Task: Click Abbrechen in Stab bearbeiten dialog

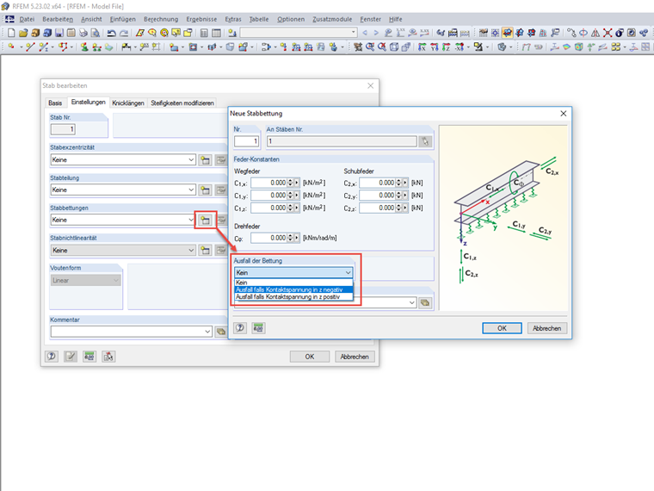Action: (x=355, y=357)
